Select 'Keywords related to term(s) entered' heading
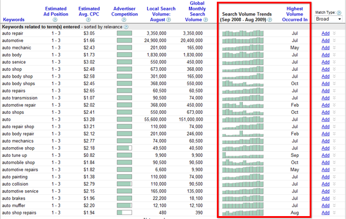Screen dimensions: 346x219 (41, 27)
